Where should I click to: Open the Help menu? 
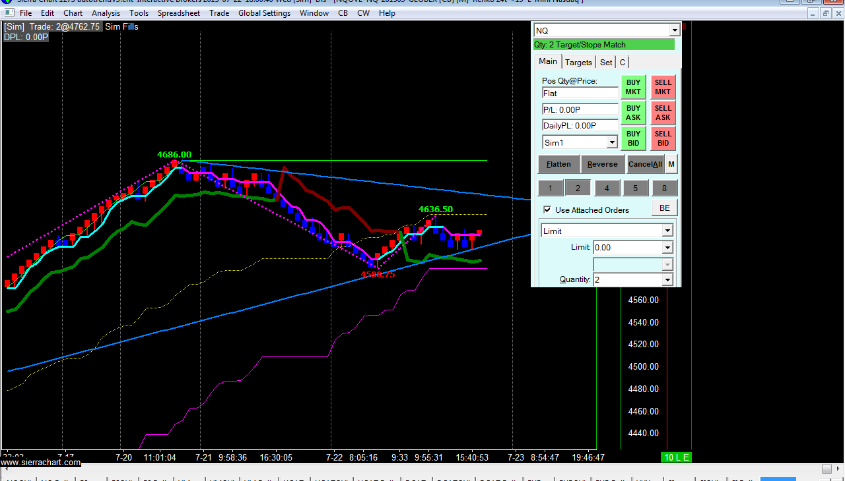pos(388,13)
